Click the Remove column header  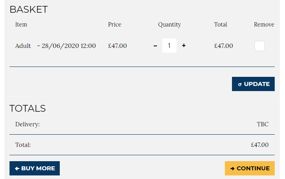[264, 25]
